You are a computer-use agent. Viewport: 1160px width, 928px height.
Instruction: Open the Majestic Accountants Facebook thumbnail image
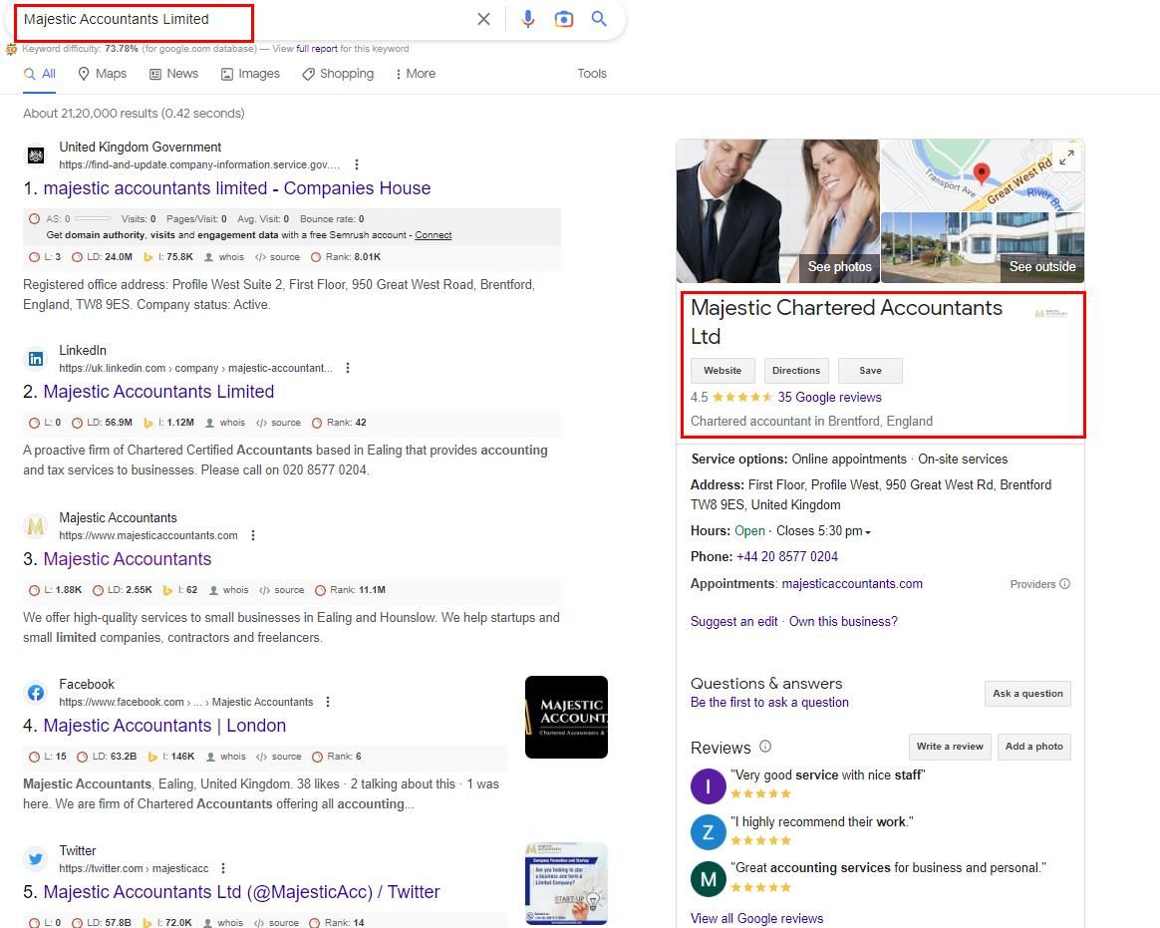tap(566, 717)
